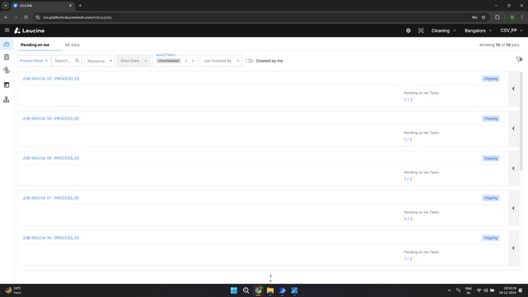
Task: Expand the side arrow for JOB-NOV24-20
Action: (513, 88)
